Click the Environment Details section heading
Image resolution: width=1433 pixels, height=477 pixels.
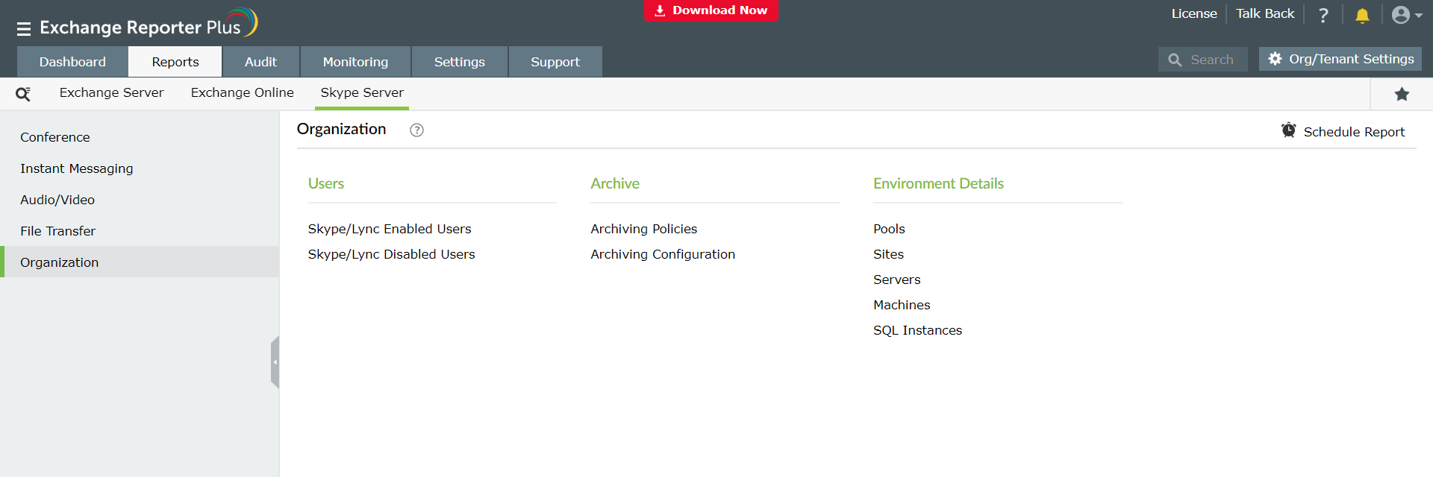(x=938, y=183)
